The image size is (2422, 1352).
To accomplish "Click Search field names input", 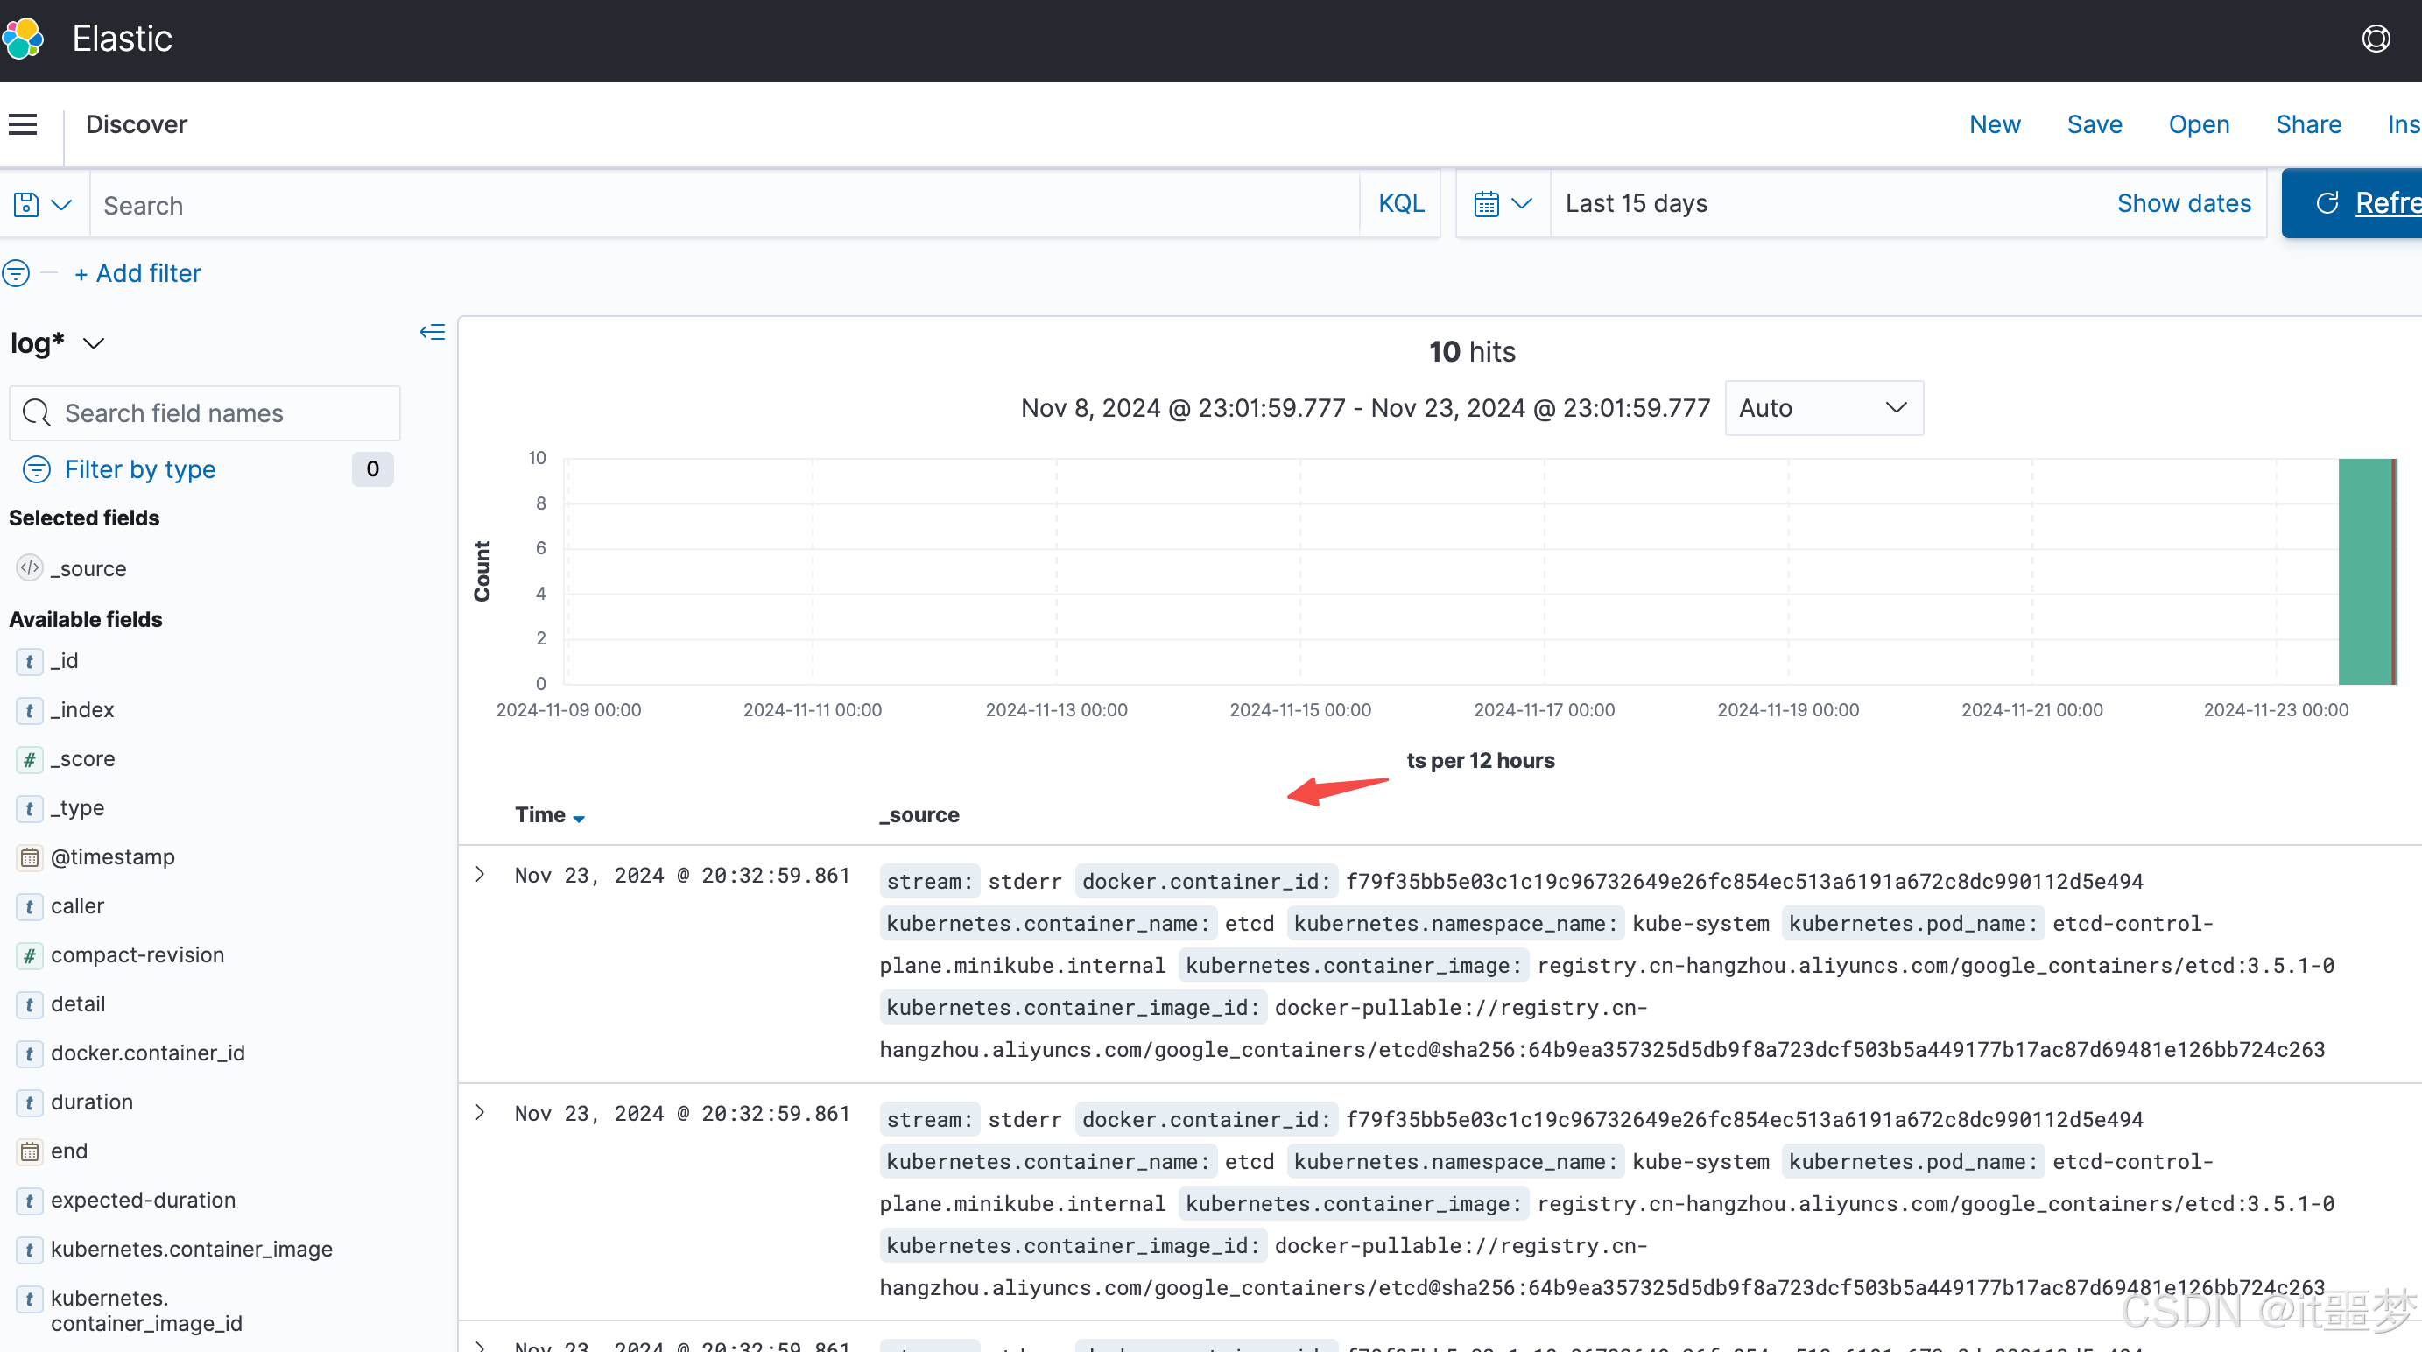I will 205,412.
